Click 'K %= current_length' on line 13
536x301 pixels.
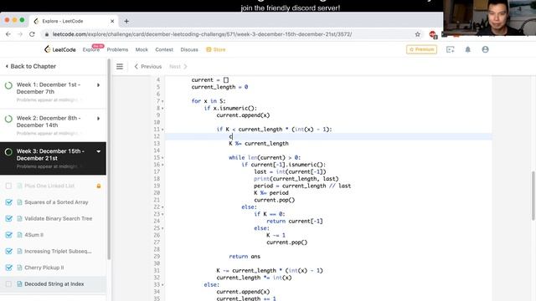point(259,143)
